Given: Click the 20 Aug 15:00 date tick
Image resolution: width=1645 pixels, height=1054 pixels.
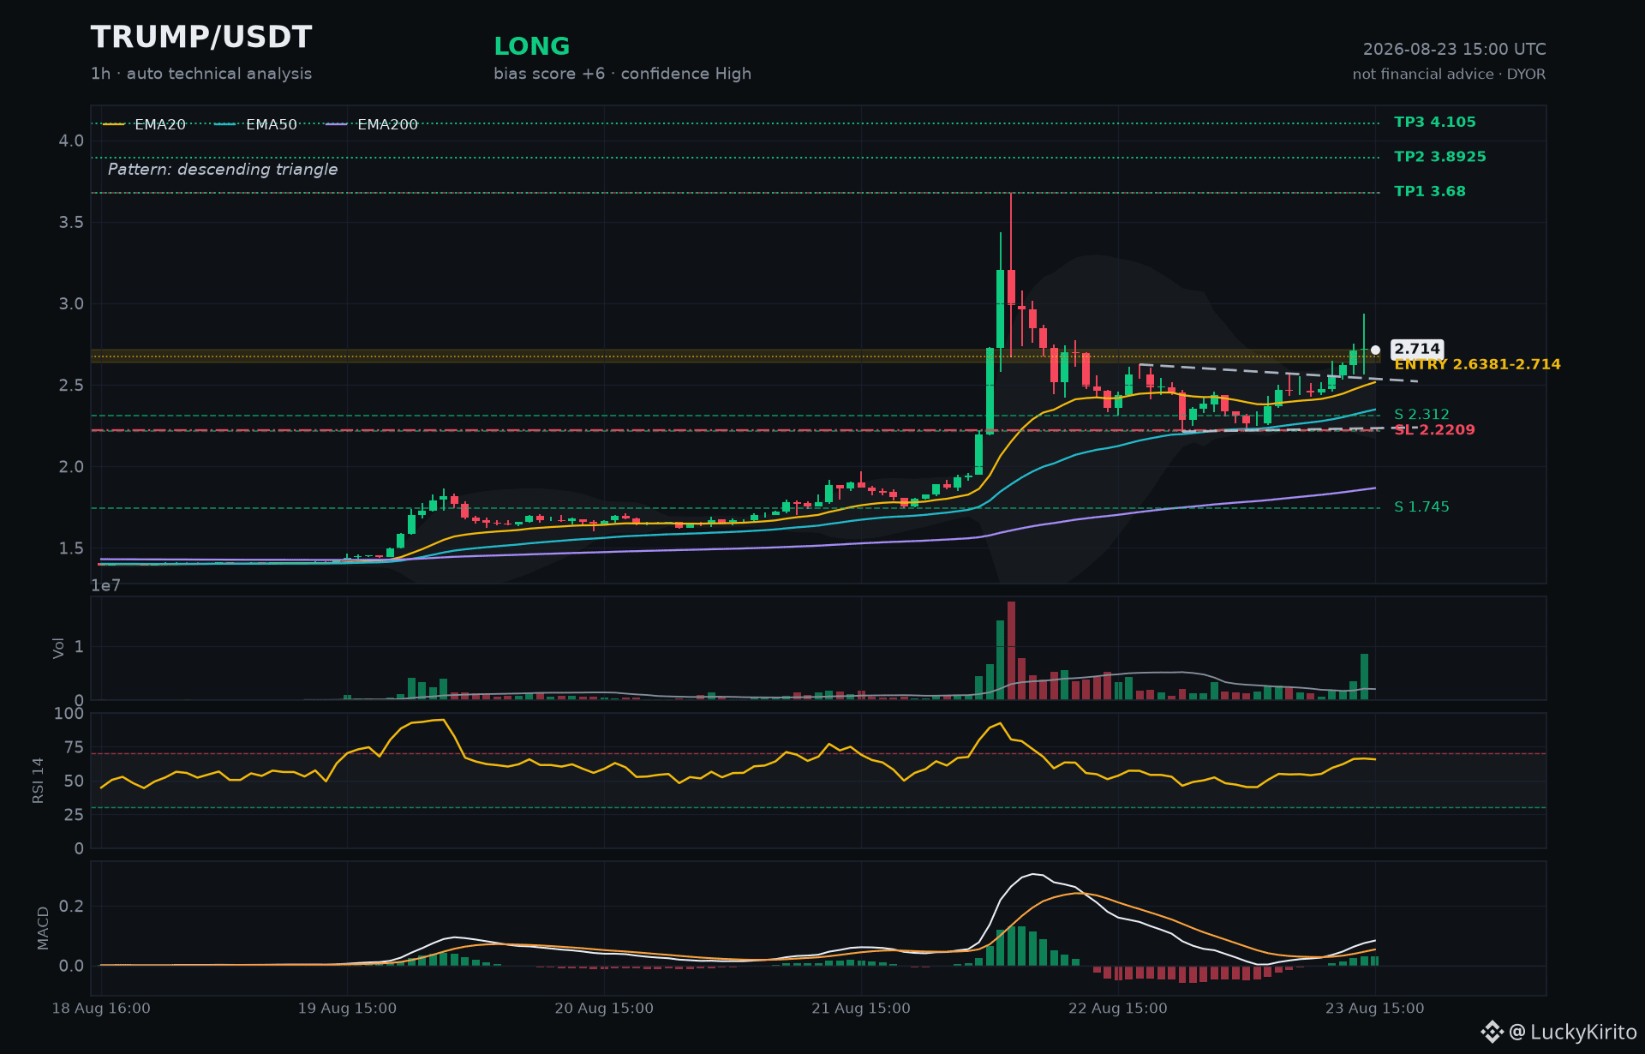Looking at the screenshot, I should click(x=604, y=1009).
